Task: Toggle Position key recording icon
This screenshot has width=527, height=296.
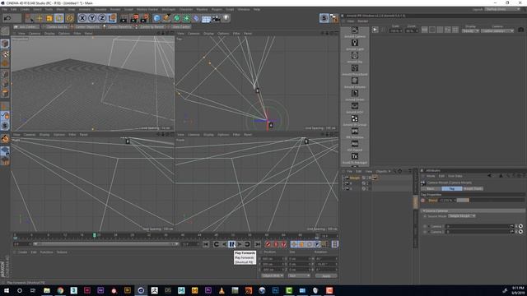Action: [x=294, y=244]
